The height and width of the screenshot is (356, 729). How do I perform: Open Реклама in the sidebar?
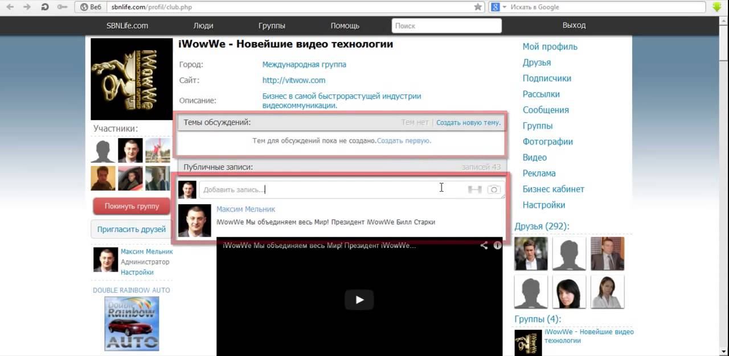click(x=539, y=173)
